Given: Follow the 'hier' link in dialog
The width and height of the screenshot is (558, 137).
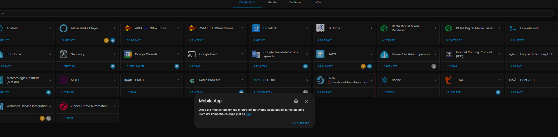Looking at the screenshot, I should [248, 114].
